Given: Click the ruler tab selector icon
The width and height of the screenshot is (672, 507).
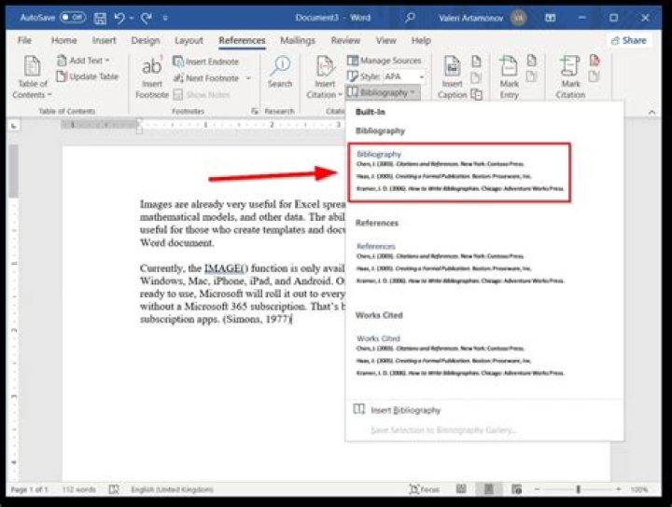Looking at the screenshot, I should click(x=14, y=126).
